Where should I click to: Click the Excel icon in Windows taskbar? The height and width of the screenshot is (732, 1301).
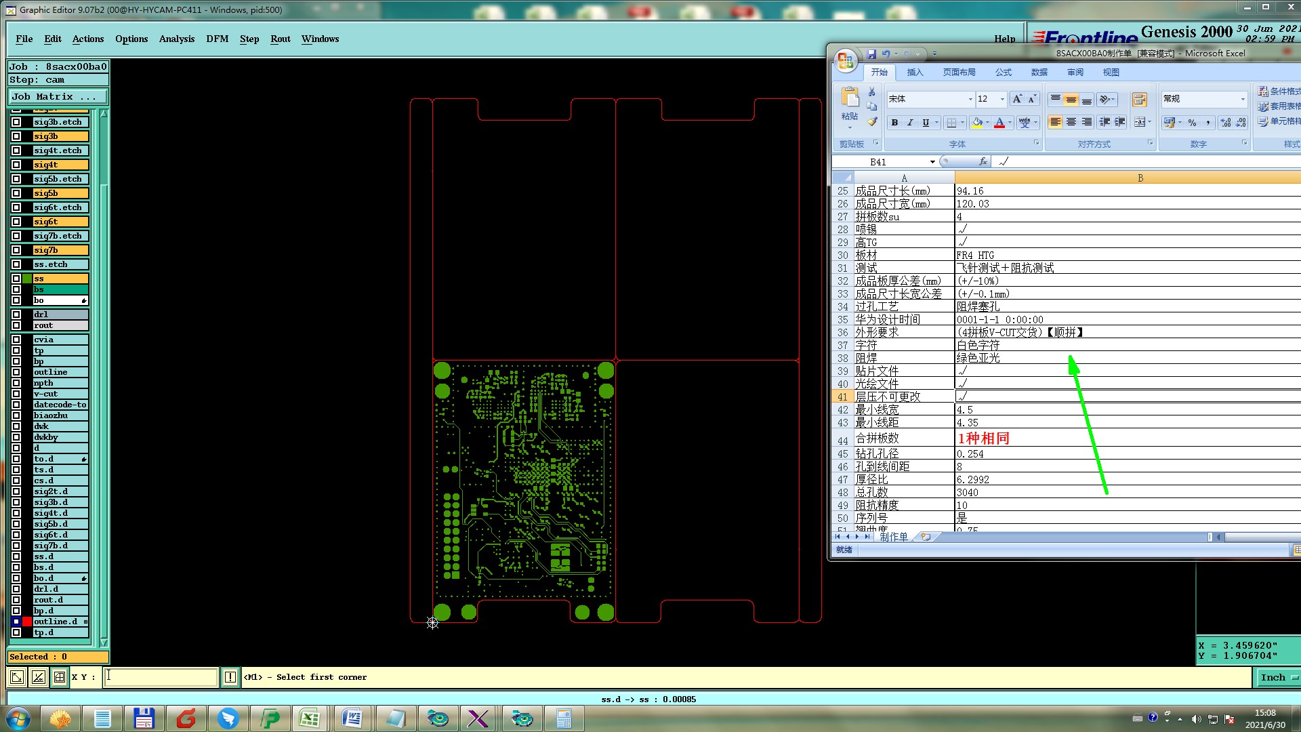(310, 718)
